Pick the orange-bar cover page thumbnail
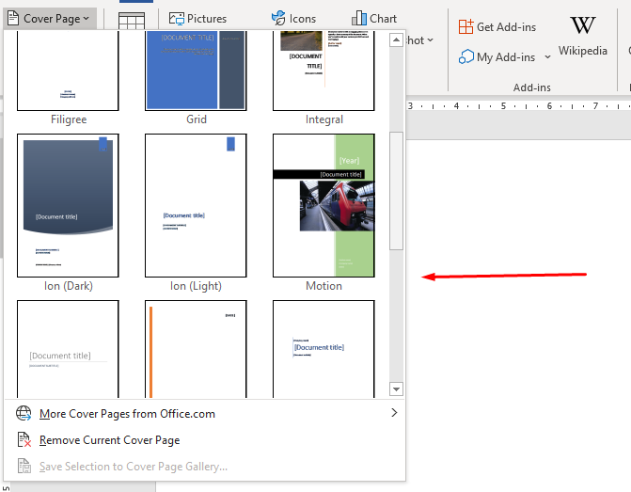 [196, 349]
